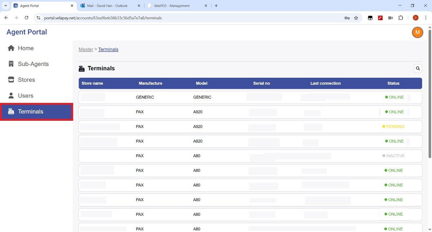Click the terminals search magnifier icon
Image resolution: width=432 pixels, height=232 pixels.
[x=418, y=68]
